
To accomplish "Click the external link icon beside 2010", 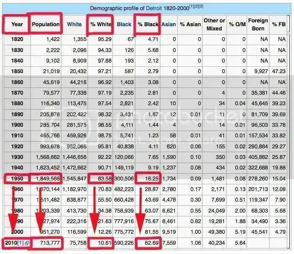I will click(x=26, y=243).
